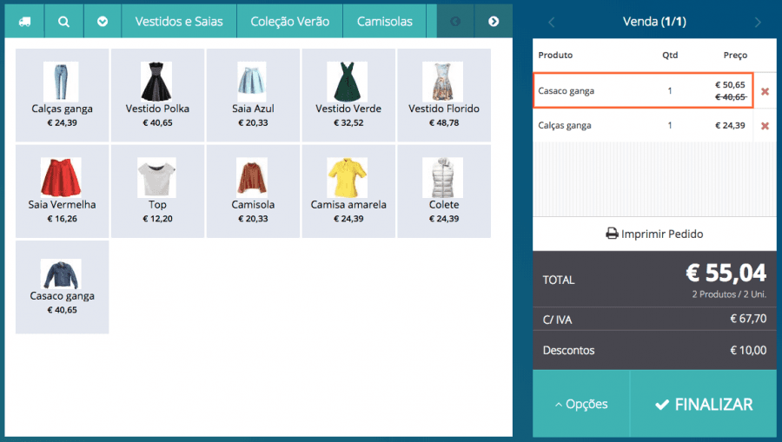Add Vestido Polka to the sale
782x442 pixels.
(157, 95)
